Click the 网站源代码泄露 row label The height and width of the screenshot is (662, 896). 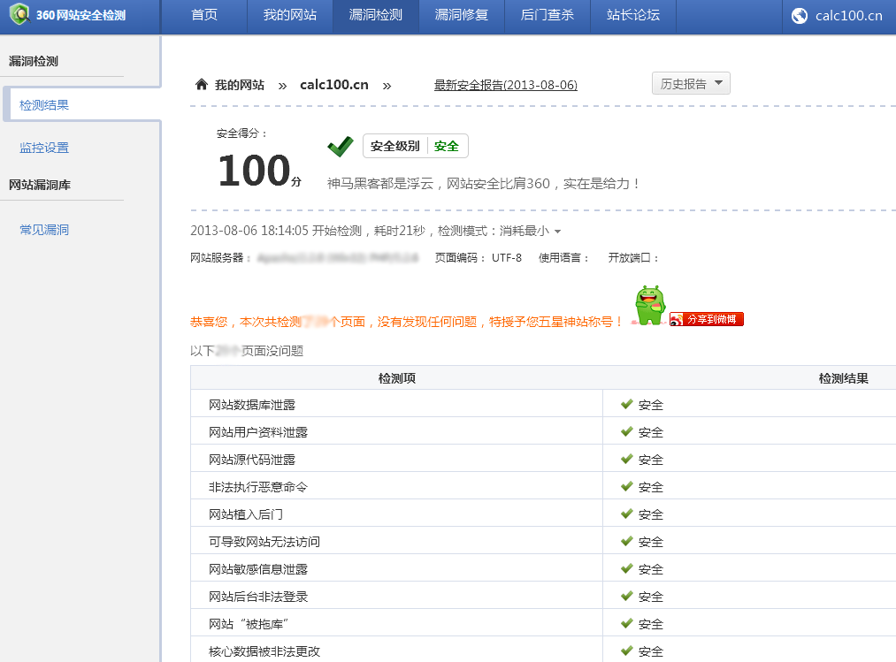coord(252,460)
